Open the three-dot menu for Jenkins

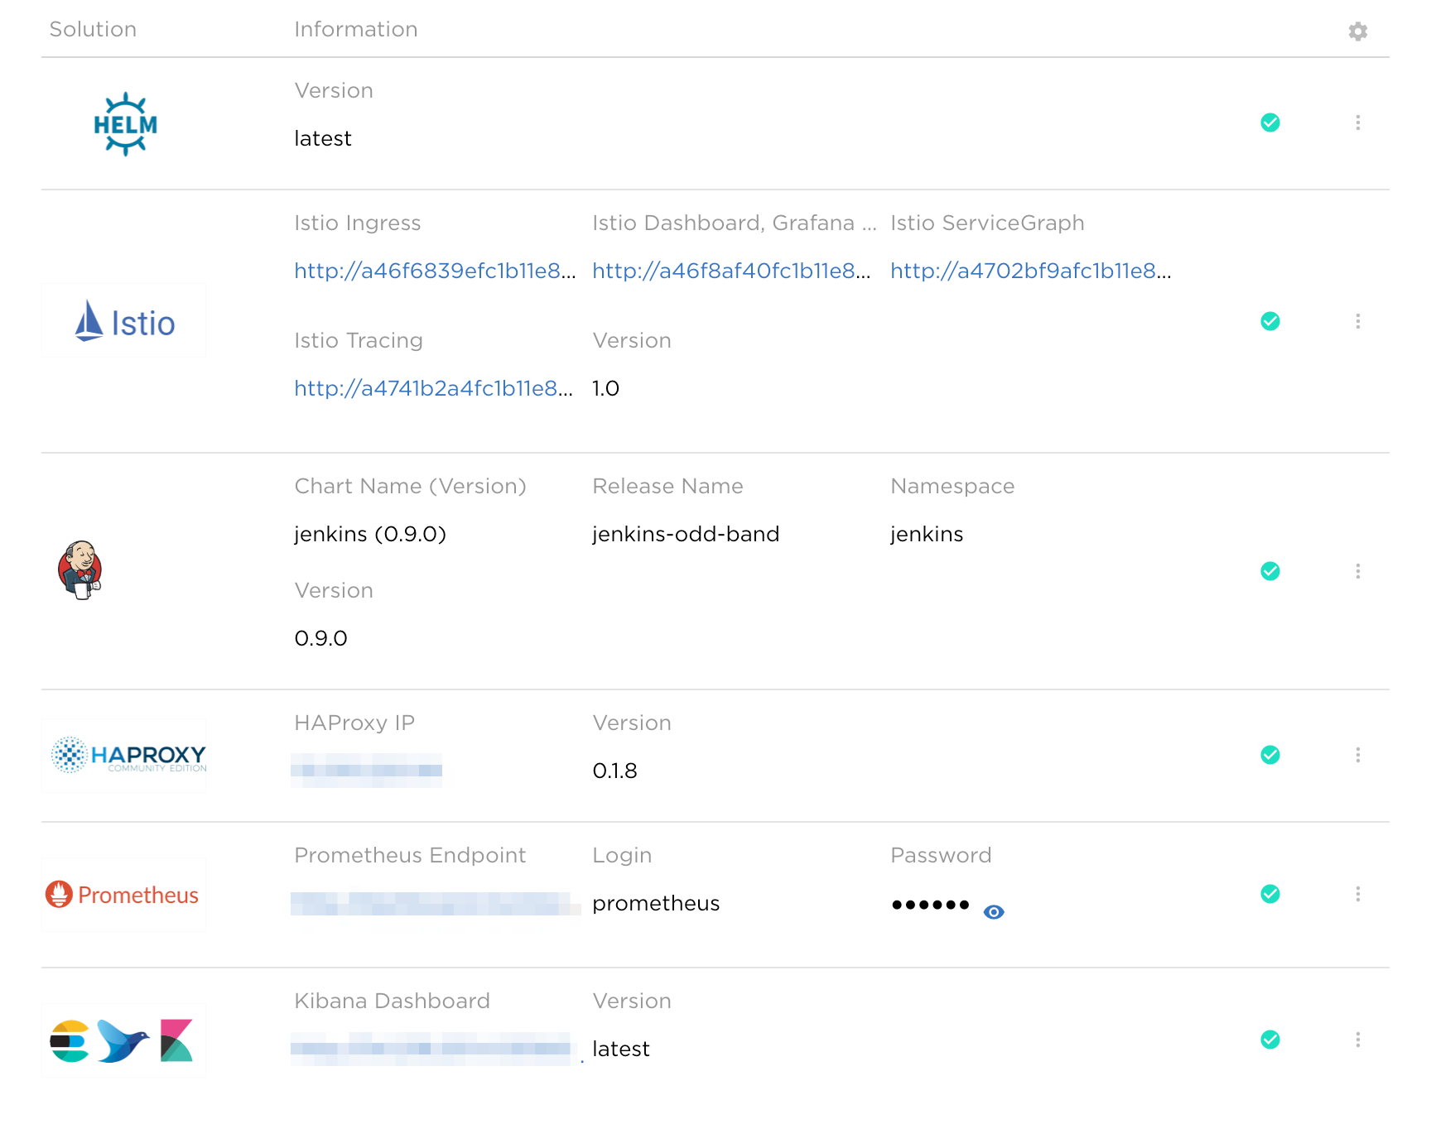tap(1358, 571)
